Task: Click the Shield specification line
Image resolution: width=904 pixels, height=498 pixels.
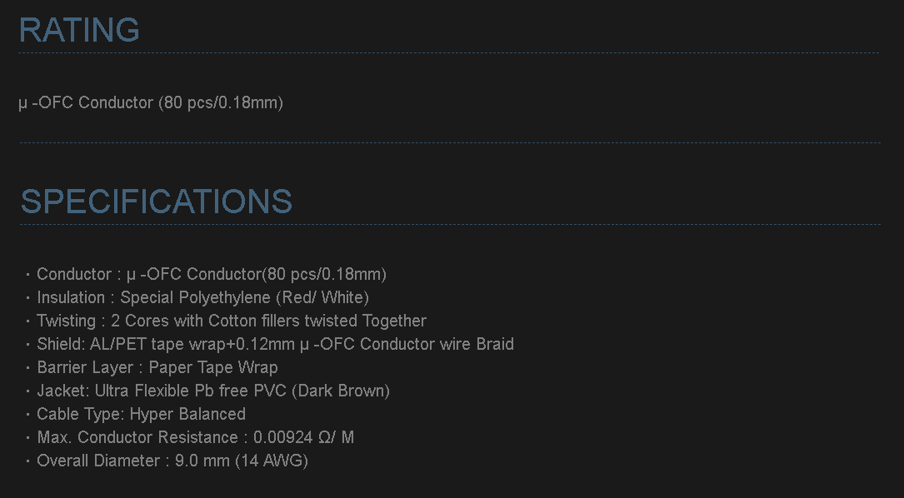Action: [x=275, y=345]
